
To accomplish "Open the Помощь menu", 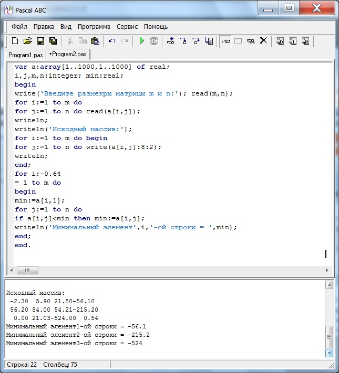I will 156,26.
